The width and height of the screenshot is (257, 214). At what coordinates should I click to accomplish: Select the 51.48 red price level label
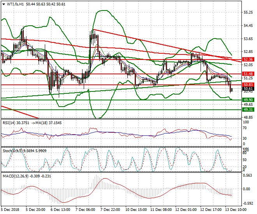(x=248, y=74)
